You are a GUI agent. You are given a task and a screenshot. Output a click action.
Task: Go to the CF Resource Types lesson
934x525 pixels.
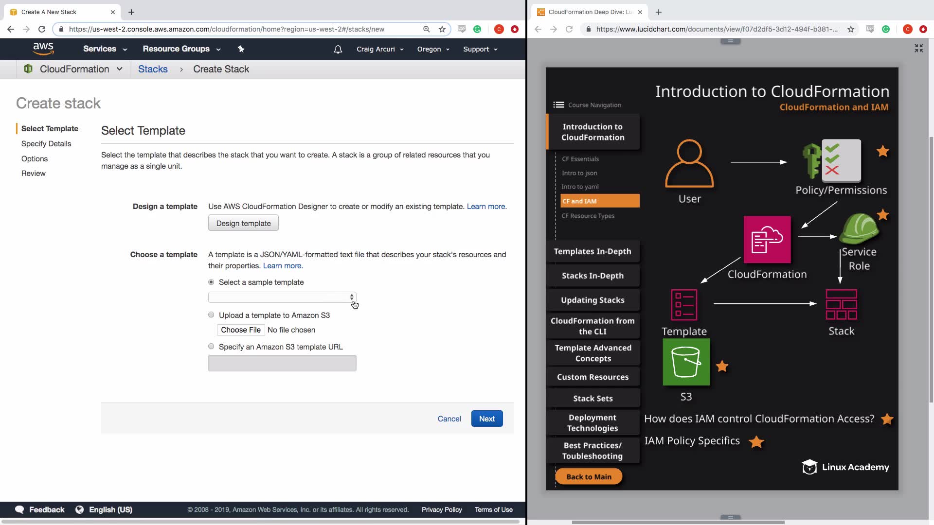pyautogui.click(x=588, y=216)
